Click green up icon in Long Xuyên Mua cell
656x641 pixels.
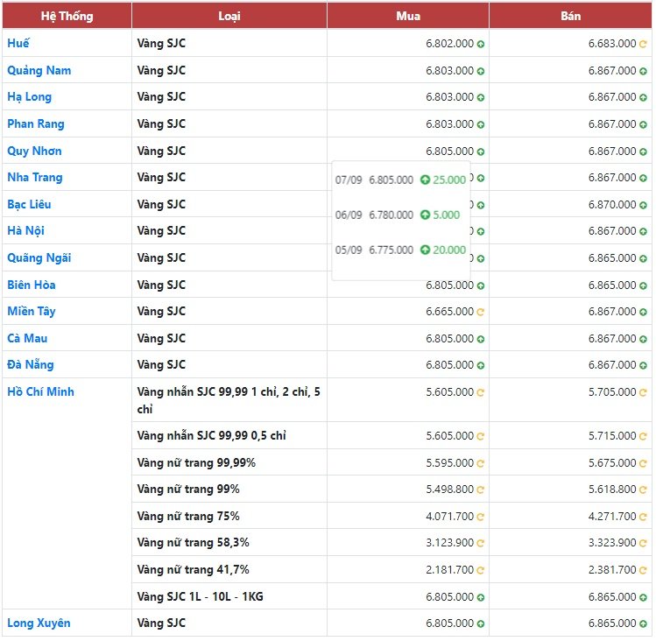click(481, 623)
